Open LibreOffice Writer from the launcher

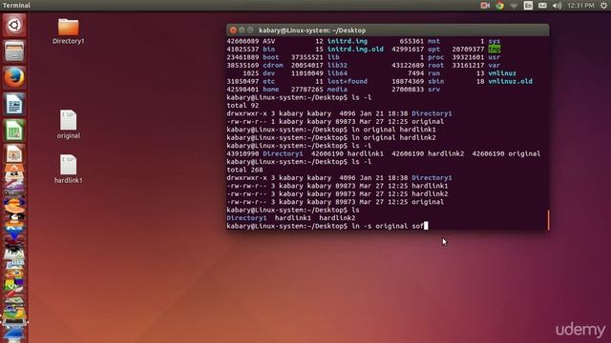(x=14, y=104)
